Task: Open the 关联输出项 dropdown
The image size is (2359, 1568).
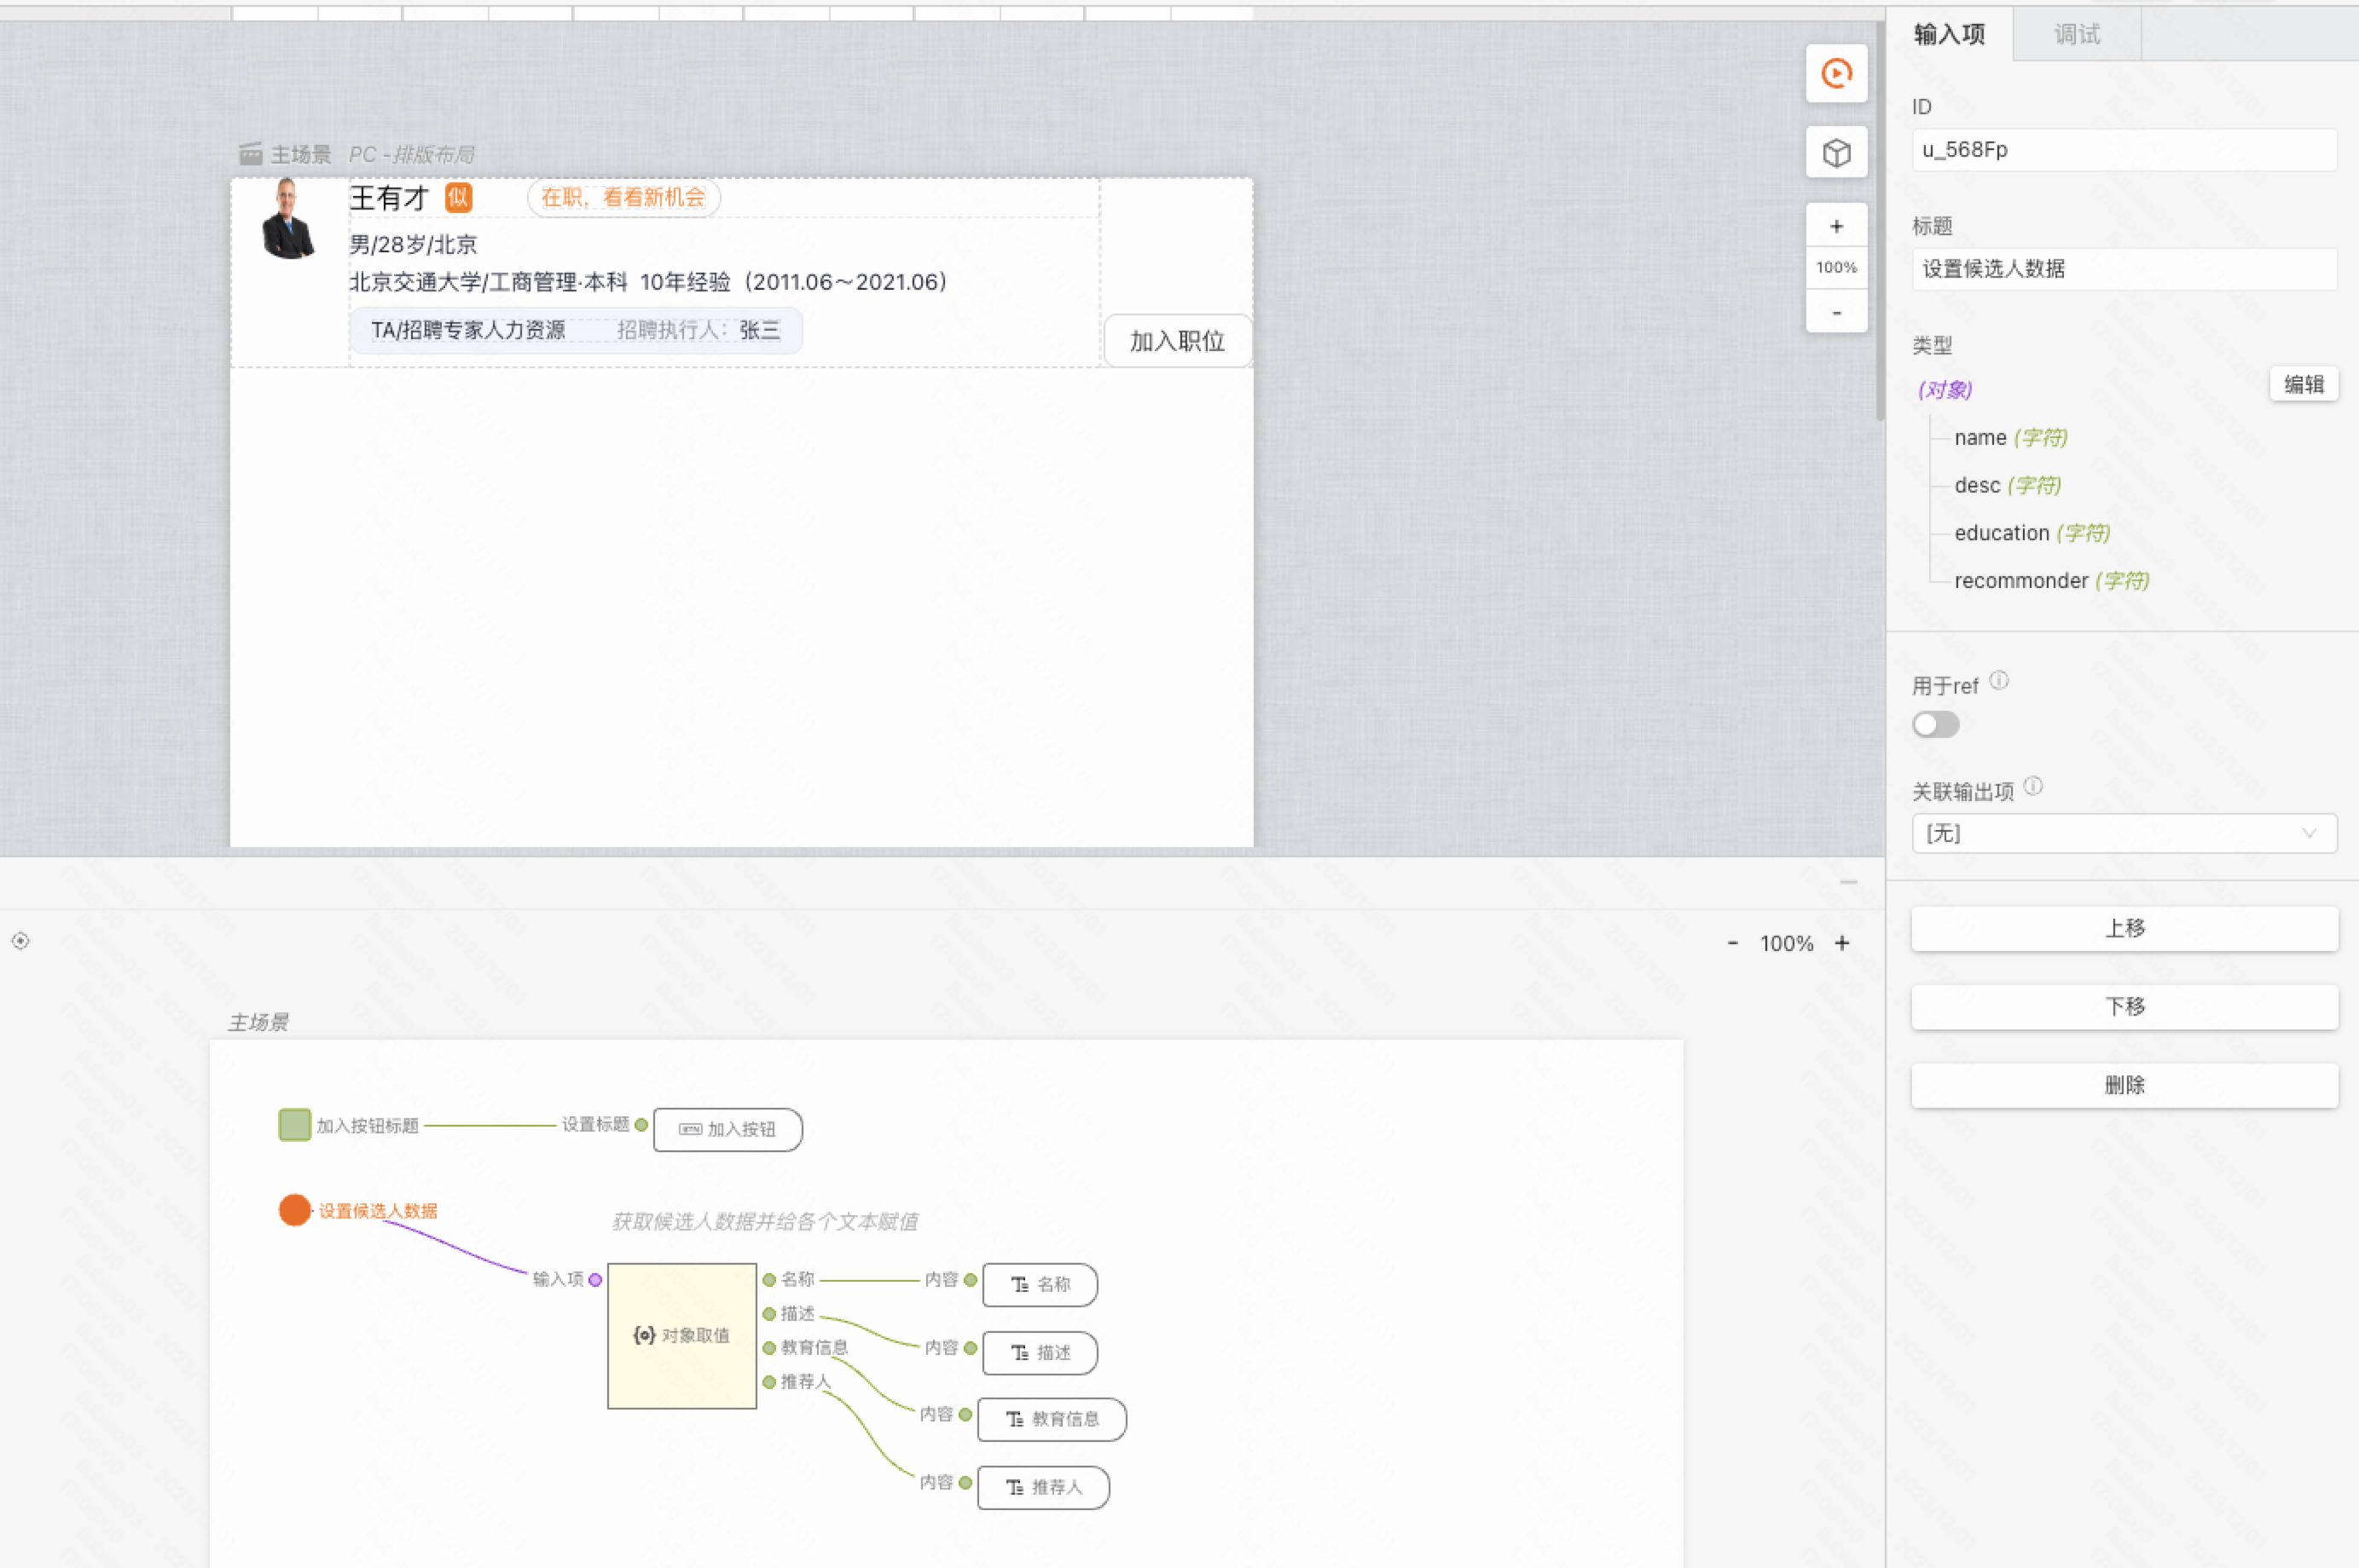Action: point(2124,833)
